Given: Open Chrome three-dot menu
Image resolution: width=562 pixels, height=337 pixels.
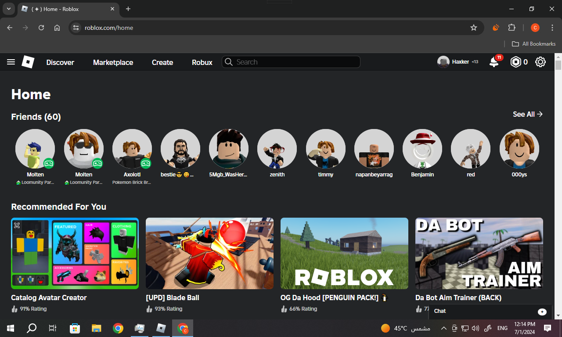Looking at the screenshot, I should click(552, 28).
